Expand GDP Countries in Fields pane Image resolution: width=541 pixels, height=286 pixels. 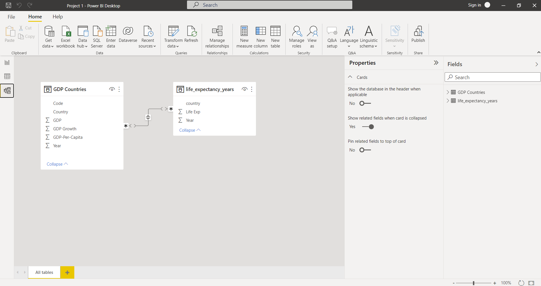448,92
